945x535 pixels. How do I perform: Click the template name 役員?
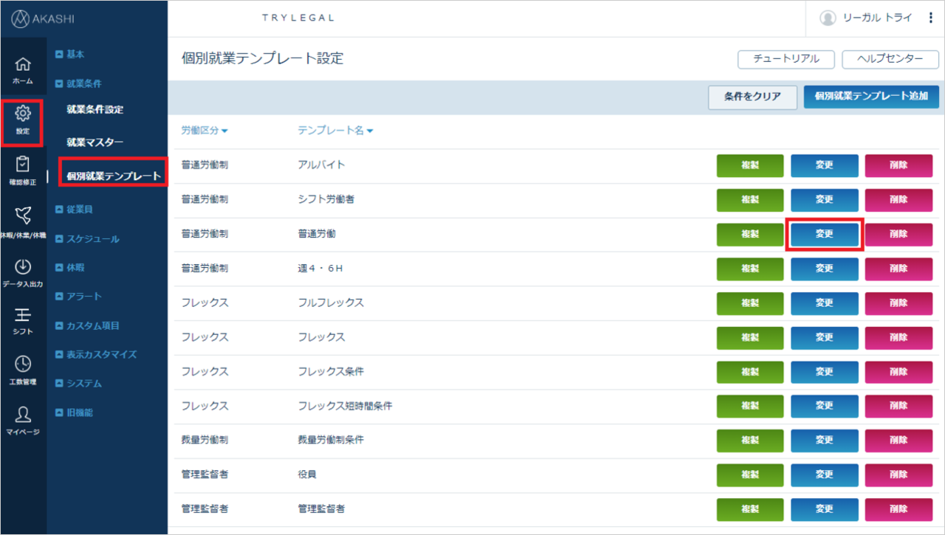(x=307, y=474)
